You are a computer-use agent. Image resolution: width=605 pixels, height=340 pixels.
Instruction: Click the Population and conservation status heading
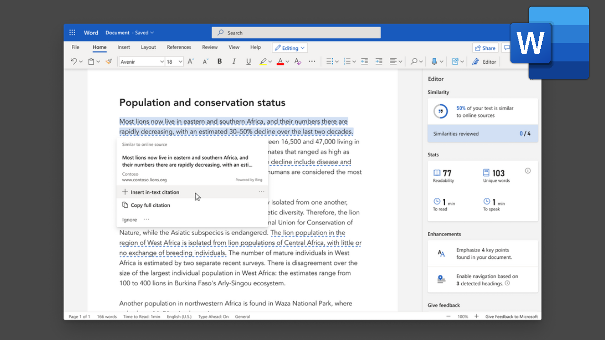202,102
